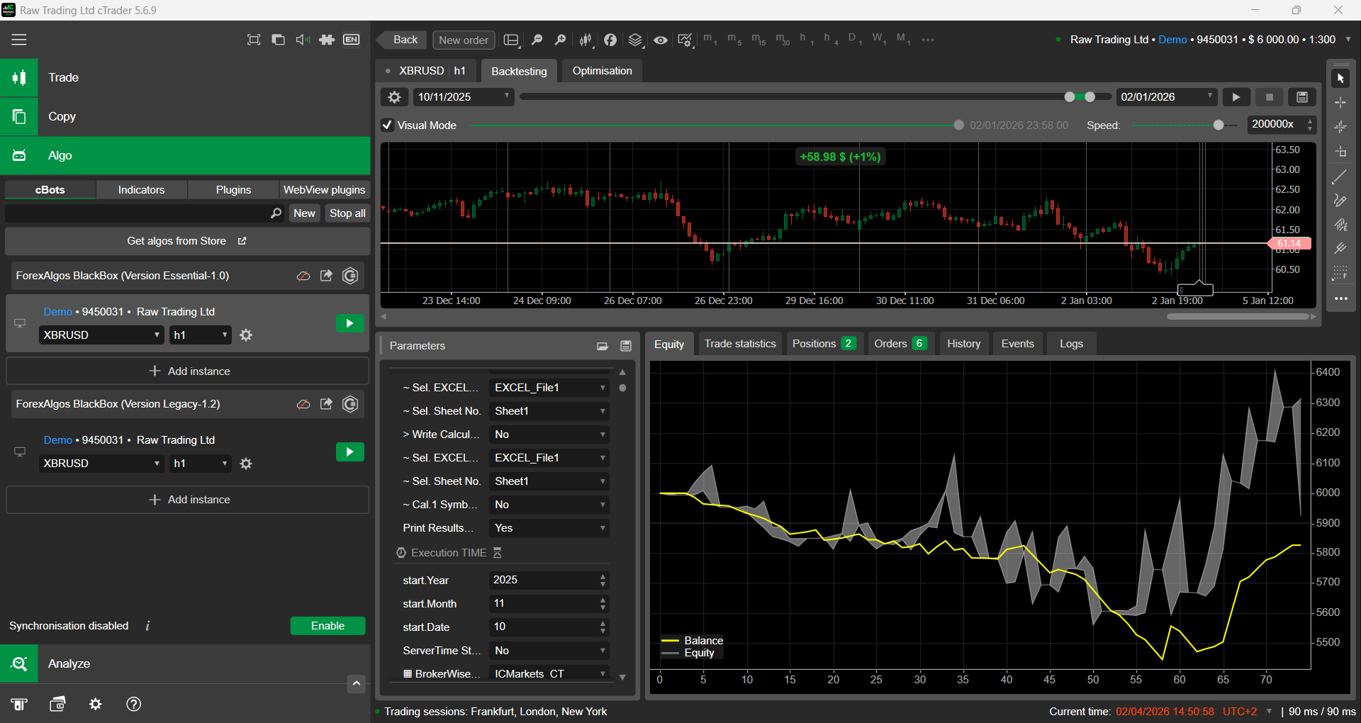Enable synchronisation with the Enable button
The image size is (1361, 723).
pyautogui.click(x=327, y=626)
